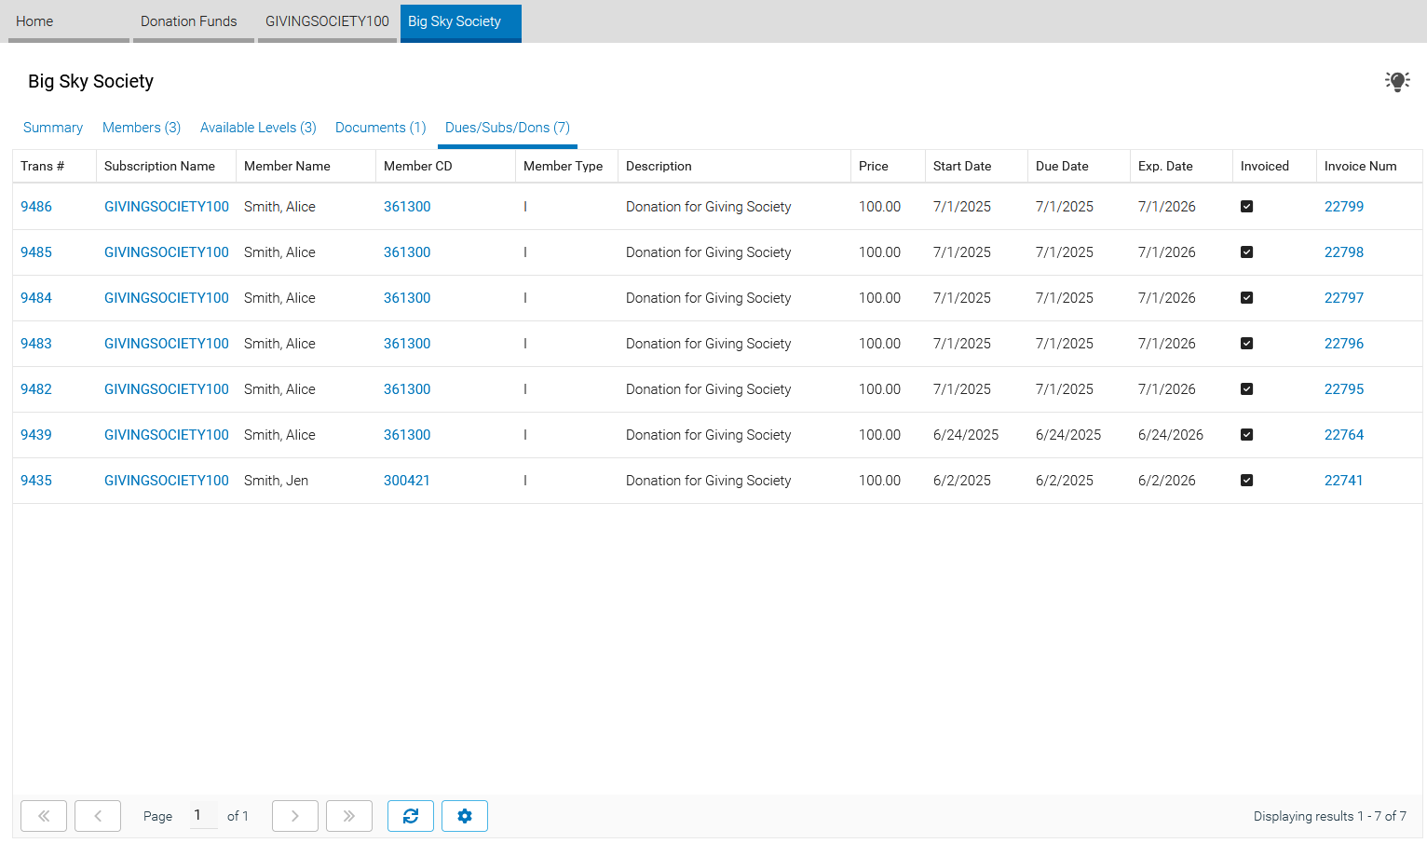Screen dimensions: 1427x843
Task: Sort by Member CD column header
Action: point(445,166)
